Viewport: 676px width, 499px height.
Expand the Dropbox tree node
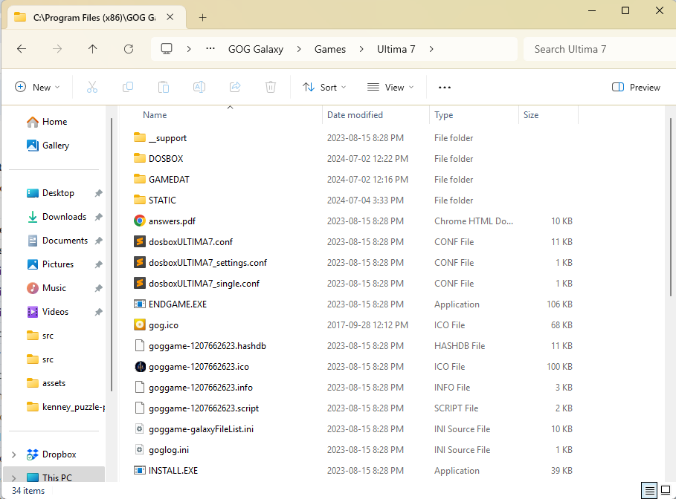14,454
